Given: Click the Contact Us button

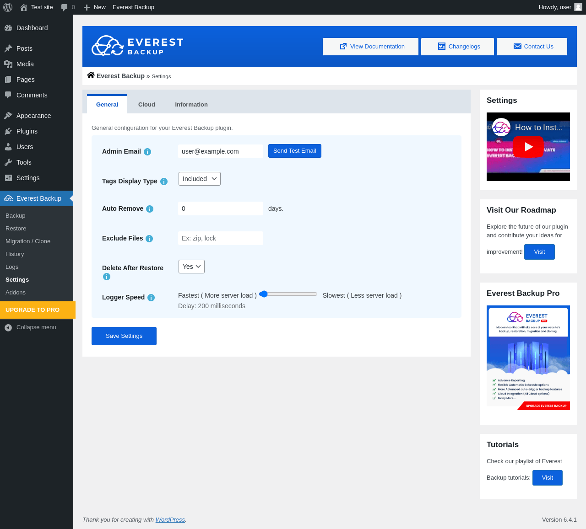Looking at the screenshot, I should (x=532, y=47).
